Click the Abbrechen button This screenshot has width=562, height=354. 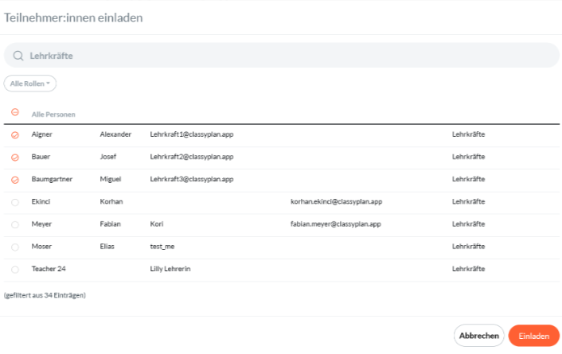click(x=479, y=336)
